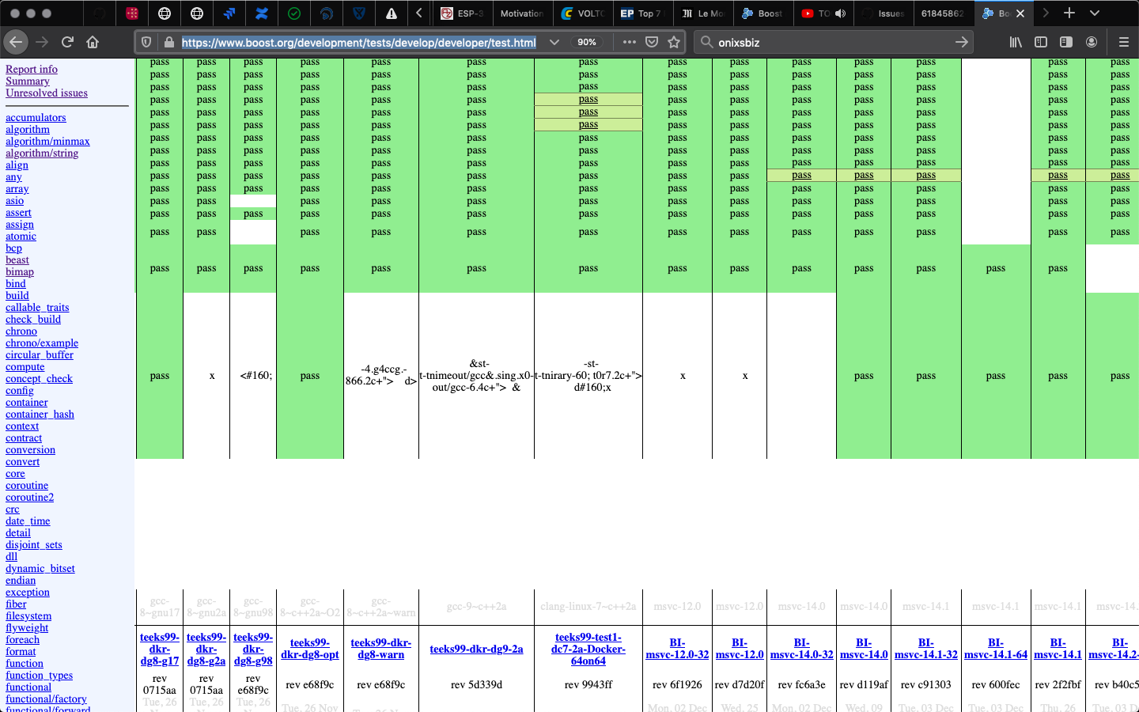
Task: Click the onixsbiz search field
Action: (x=831, y=42)
